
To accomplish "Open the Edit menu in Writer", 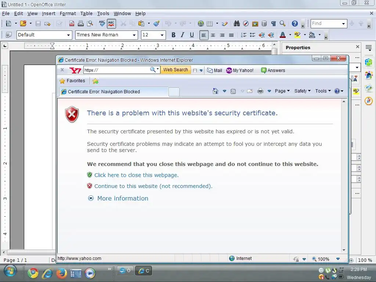I will coord(18,14).
